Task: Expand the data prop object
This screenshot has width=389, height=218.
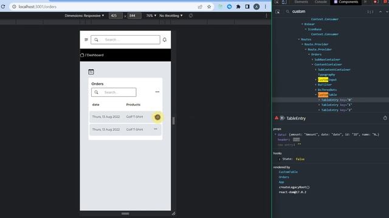Action: pyautogui.click(x=275, y=134)
